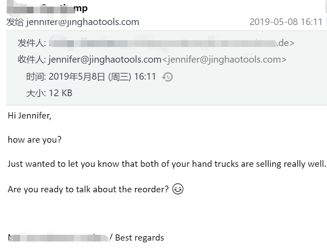327x250 pixels.
Task: Click the date 2019年5月8日 (周三) in the header
Action: click(89, 76)
